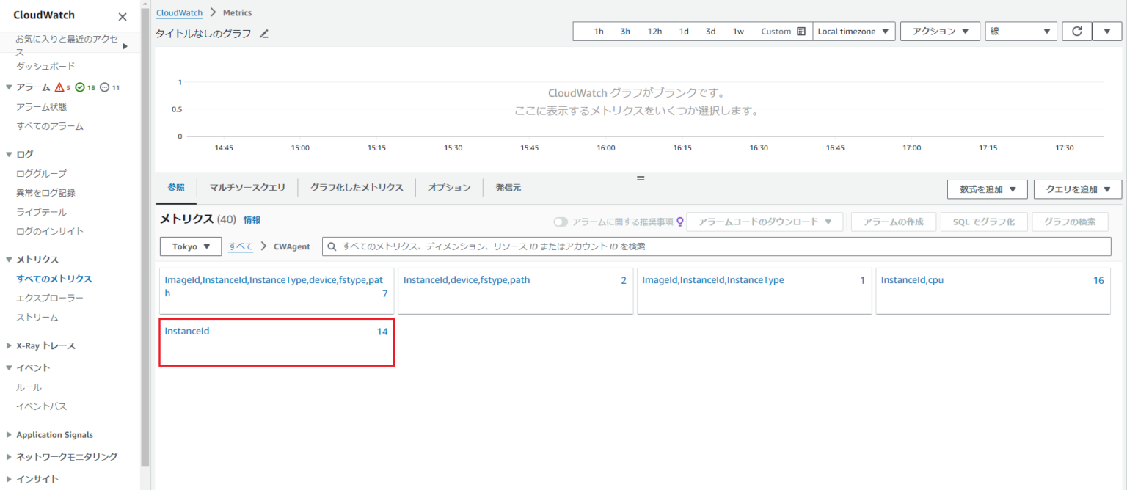Switch to the マルチソースクエリ tab

(x=247, y=189)
